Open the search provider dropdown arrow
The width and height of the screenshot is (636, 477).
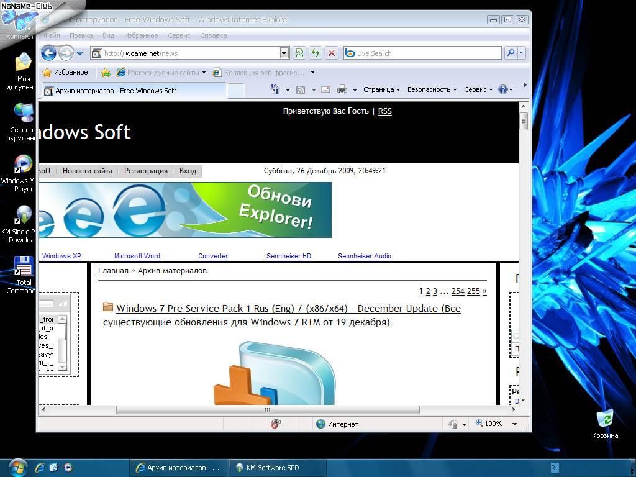coord(522,53)
